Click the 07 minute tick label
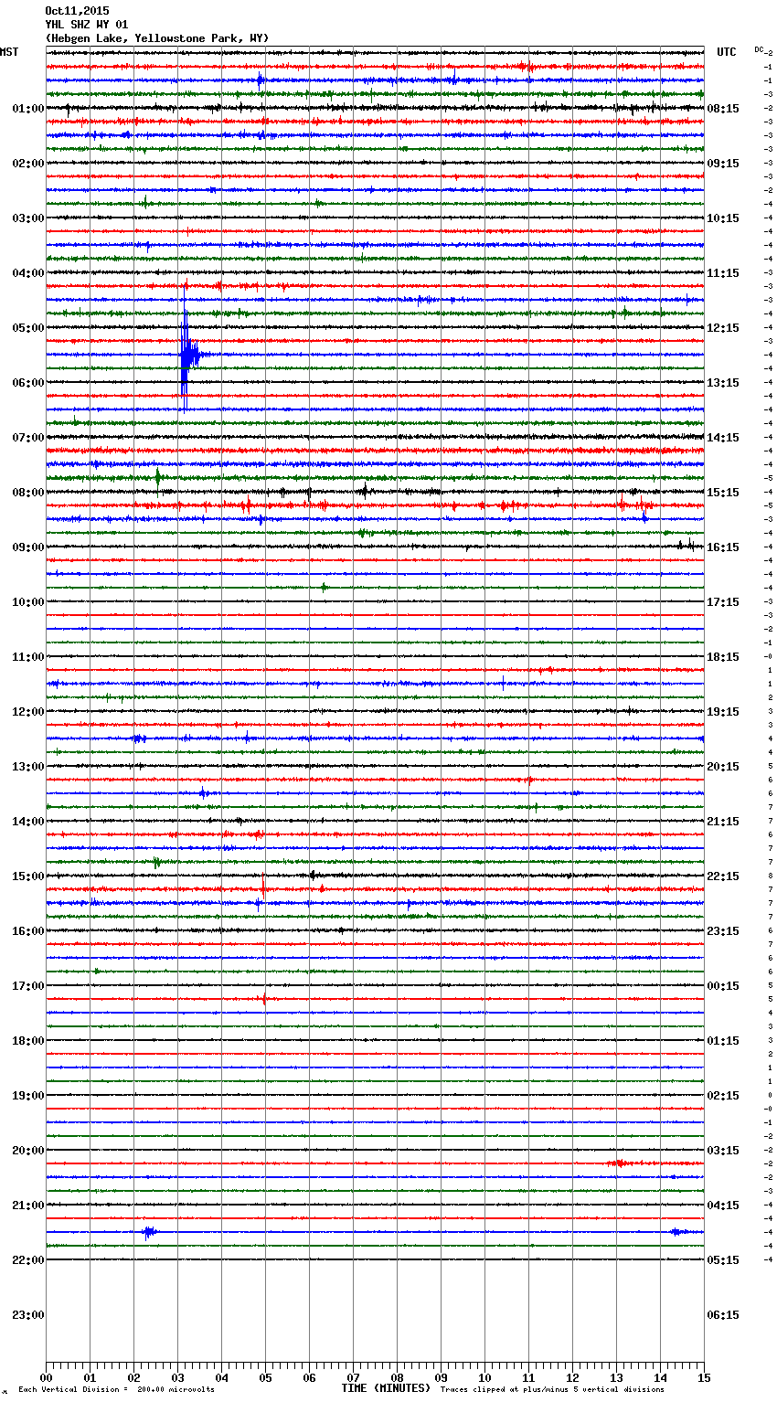This screenshot has height=1402, width=777. click(x=353, y=1377)
